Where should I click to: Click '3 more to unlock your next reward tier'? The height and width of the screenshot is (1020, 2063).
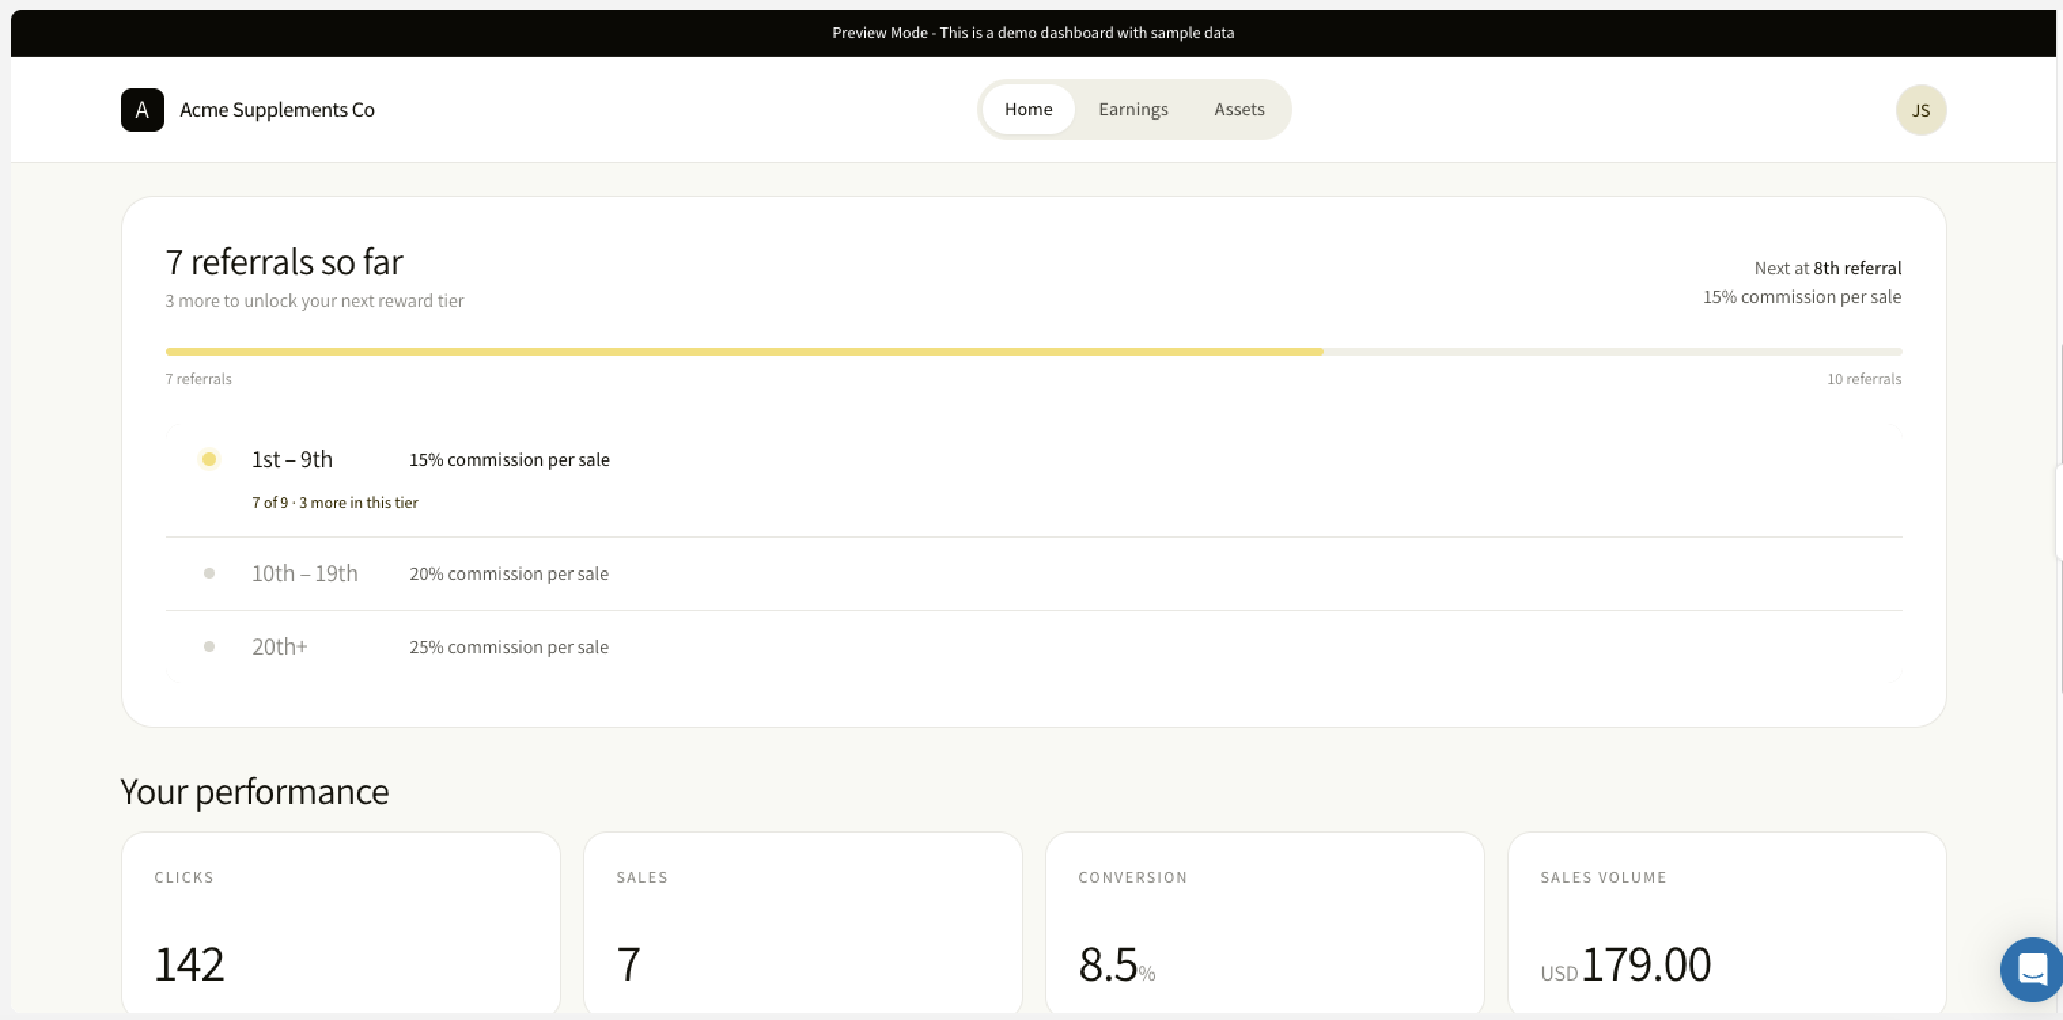(314, 300)
